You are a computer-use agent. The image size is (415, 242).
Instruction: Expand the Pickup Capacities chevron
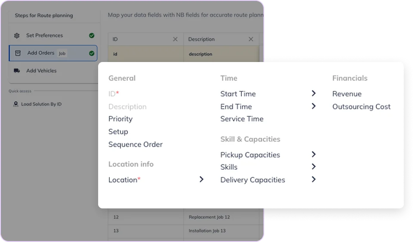click(313, 154)
